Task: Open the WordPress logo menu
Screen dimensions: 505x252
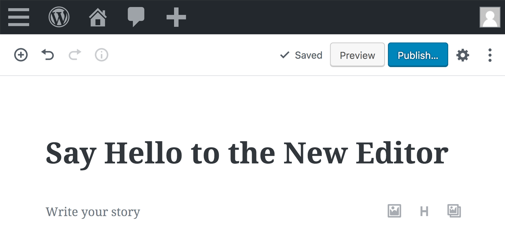Action: pyautogui.click(x=59, y=17)
